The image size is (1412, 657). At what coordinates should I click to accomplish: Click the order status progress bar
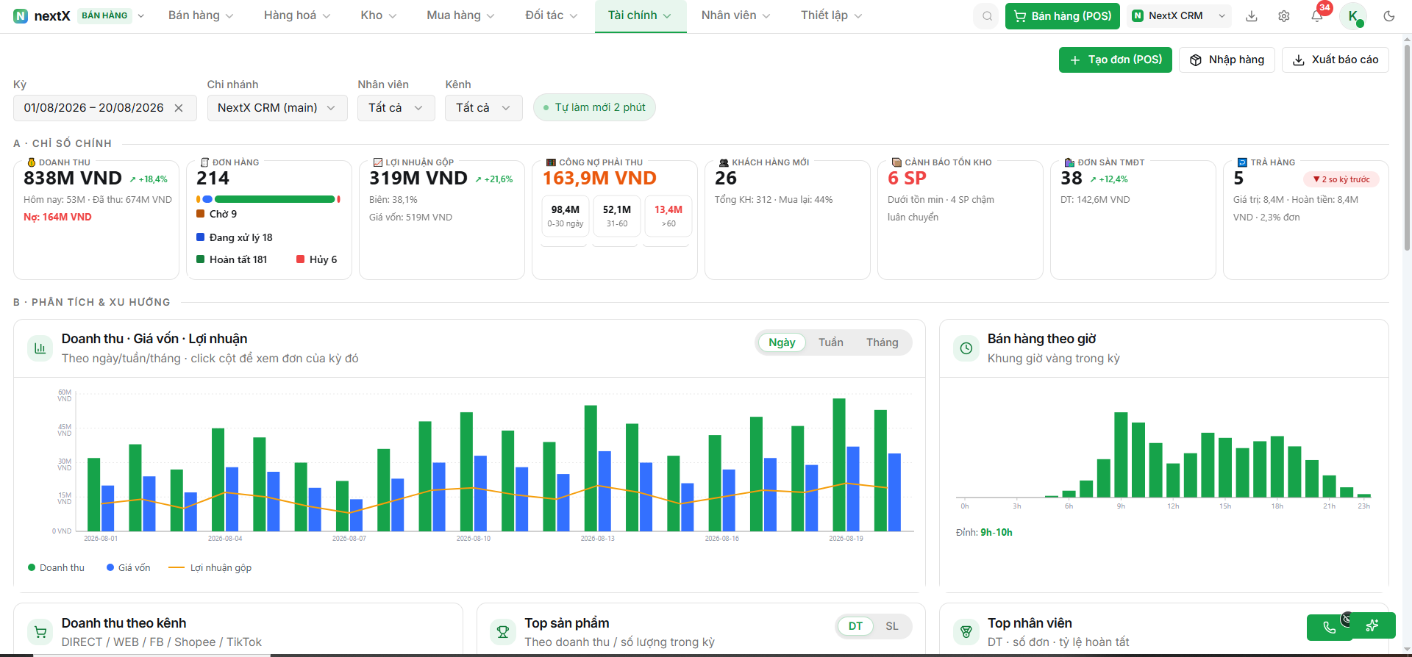point(268,199)
